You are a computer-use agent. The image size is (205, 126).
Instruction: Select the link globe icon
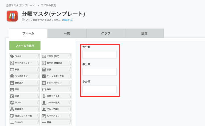[12, 102]
